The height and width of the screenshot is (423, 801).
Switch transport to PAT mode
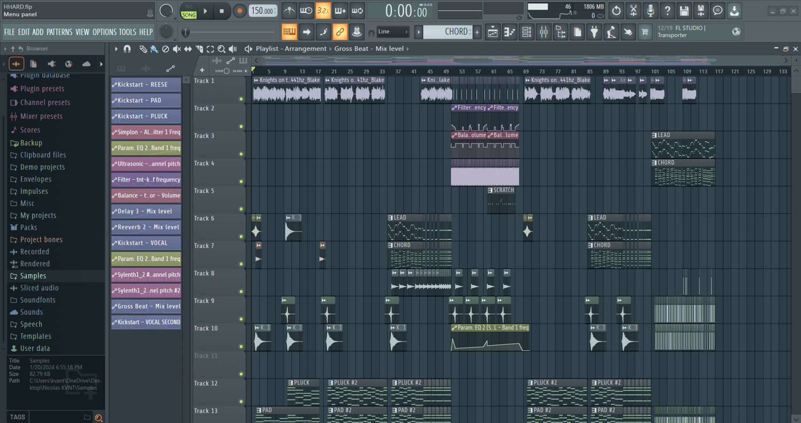click(x=189, y=6)
